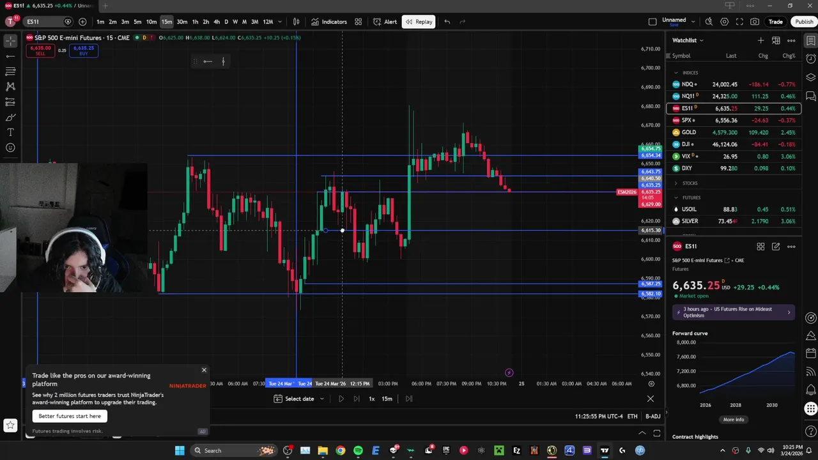Select GOLD in the watchlist
Screen dimensions: 818x460
tap(733, 132)
